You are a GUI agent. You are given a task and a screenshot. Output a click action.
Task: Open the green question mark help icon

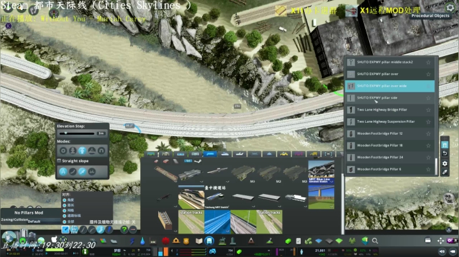click(124, 230)
